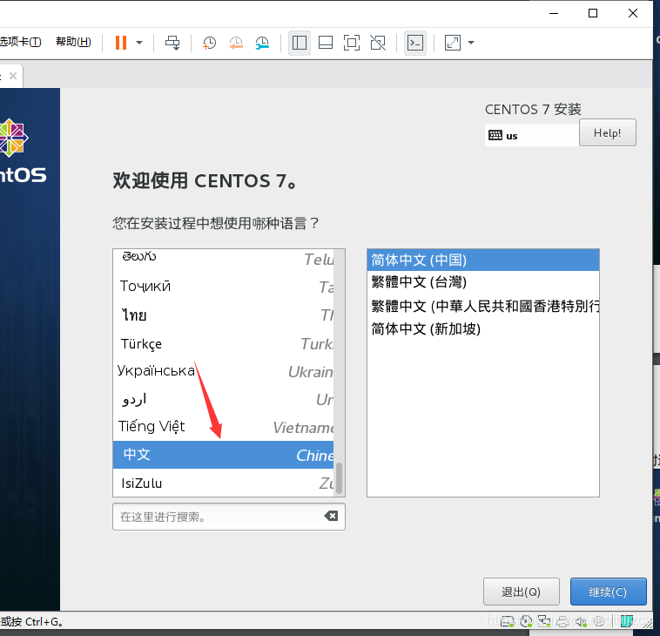Screen dimensions: 660x636
Task: Expand the stretch display dropdown arrow
Action: (x=471, y=43)
